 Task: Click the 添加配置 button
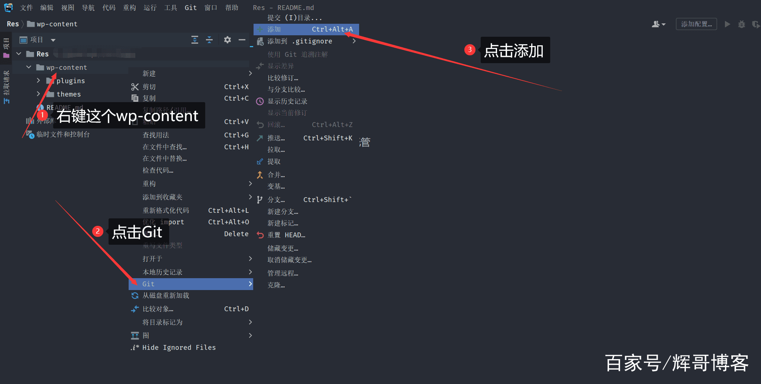696,24
